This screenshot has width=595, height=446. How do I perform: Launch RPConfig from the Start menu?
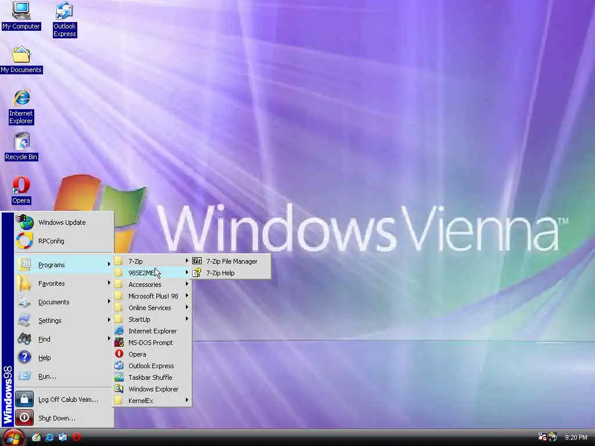pyautogui.click(x=64, y=241)
